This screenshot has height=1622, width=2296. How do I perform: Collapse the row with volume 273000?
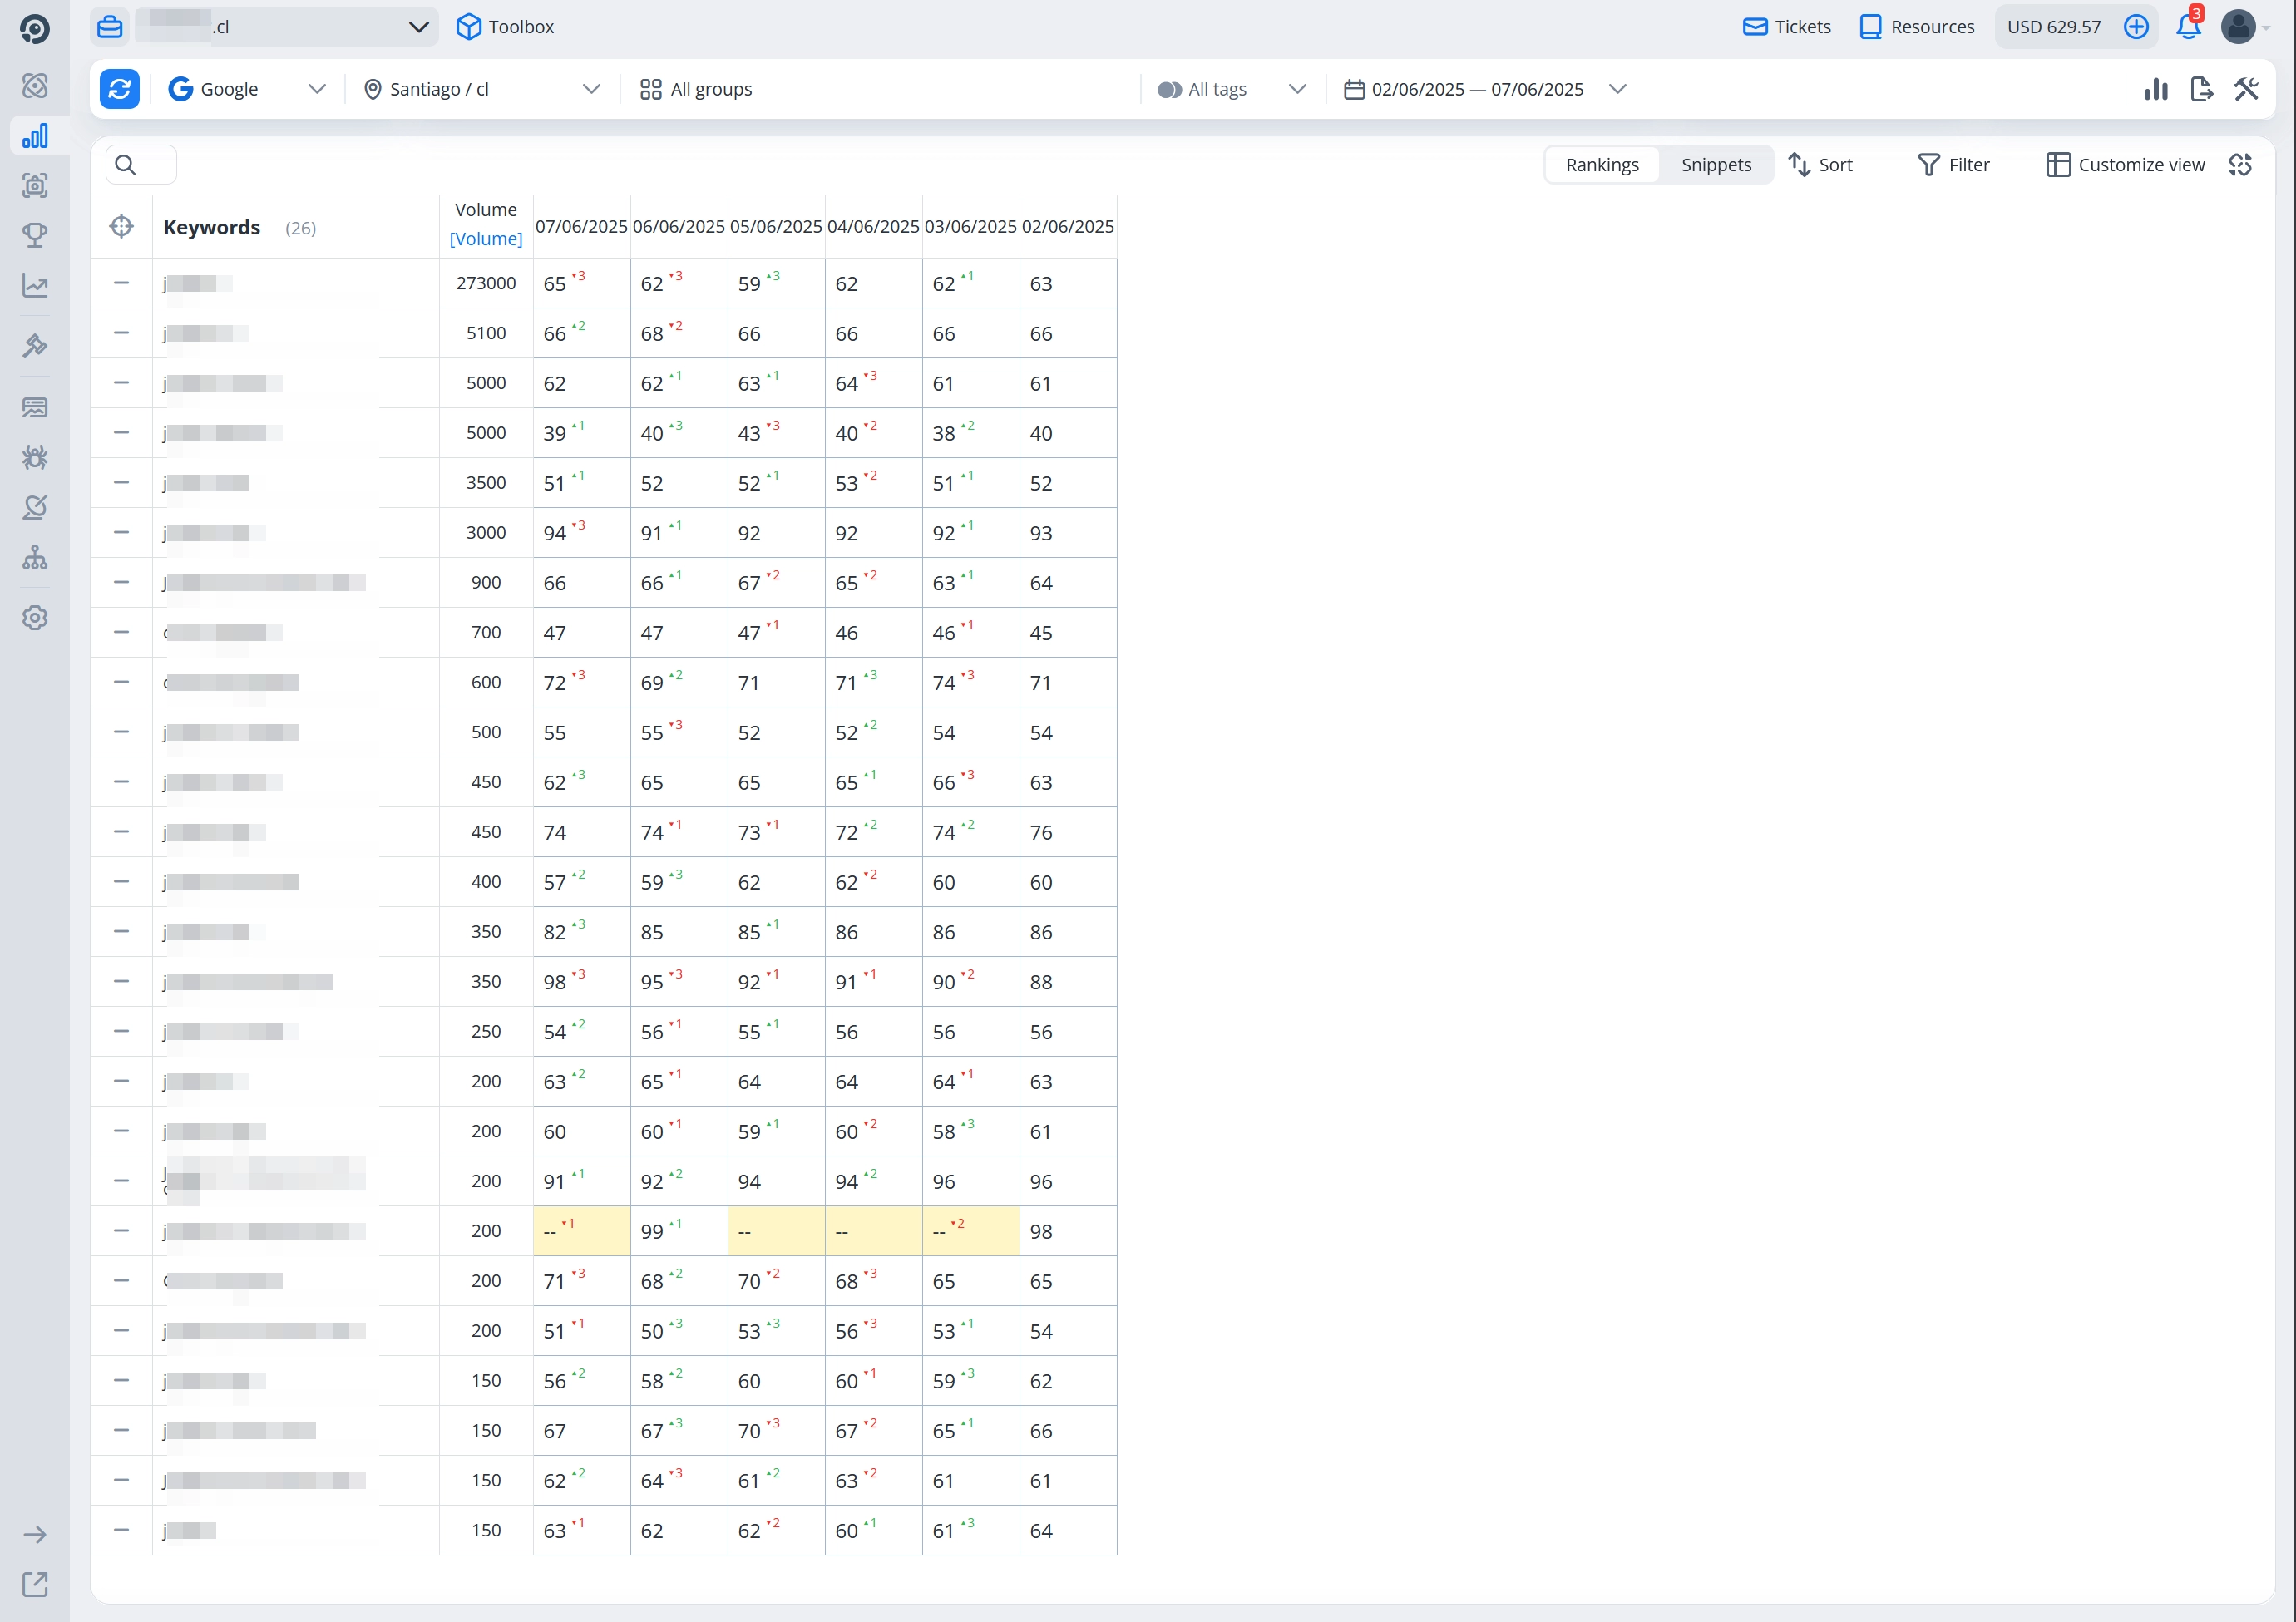pyautogui.click(x=121, y=283)
